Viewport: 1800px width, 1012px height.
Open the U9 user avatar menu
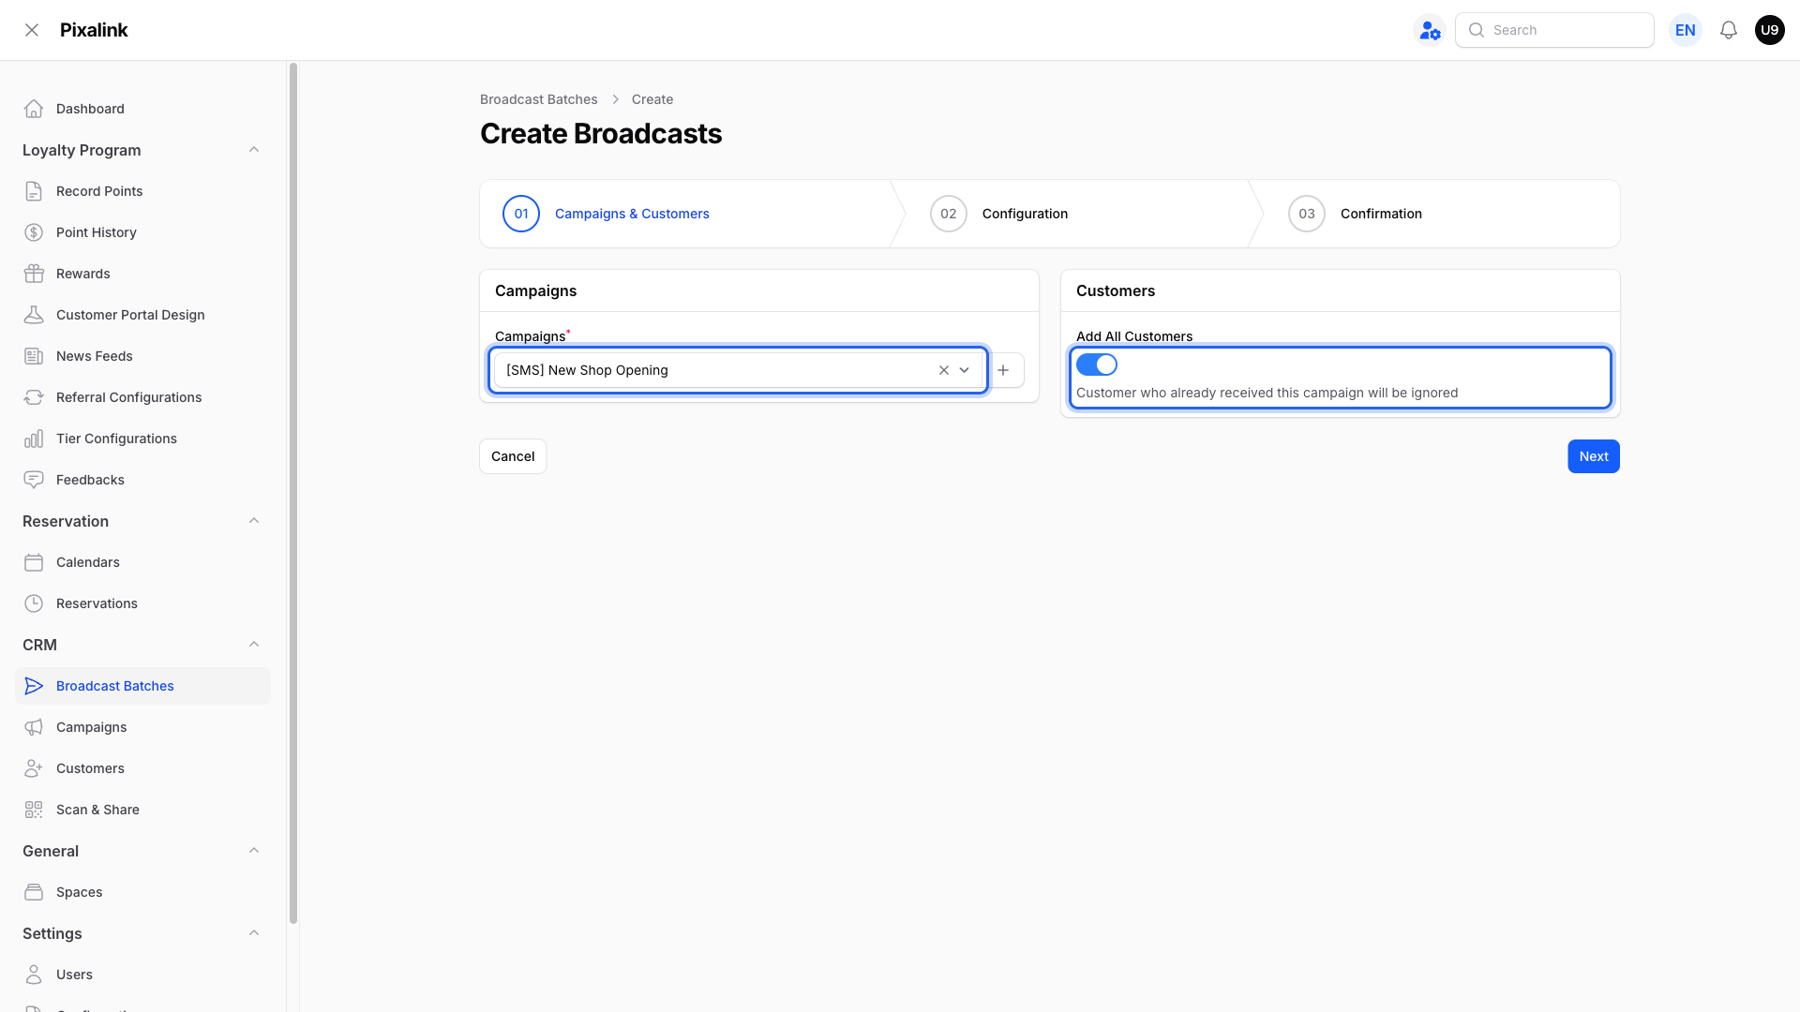[x=1769, y=30]
